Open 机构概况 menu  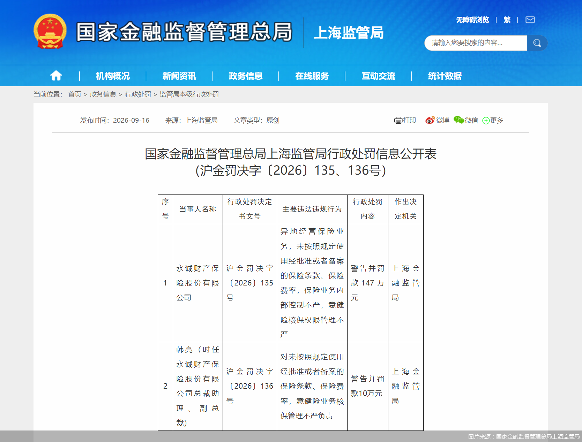coord(113,76)
